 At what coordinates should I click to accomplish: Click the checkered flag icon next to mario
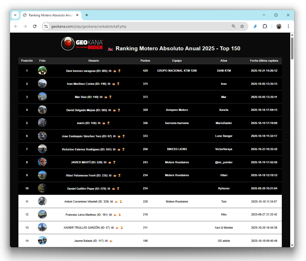click(99, 123)
